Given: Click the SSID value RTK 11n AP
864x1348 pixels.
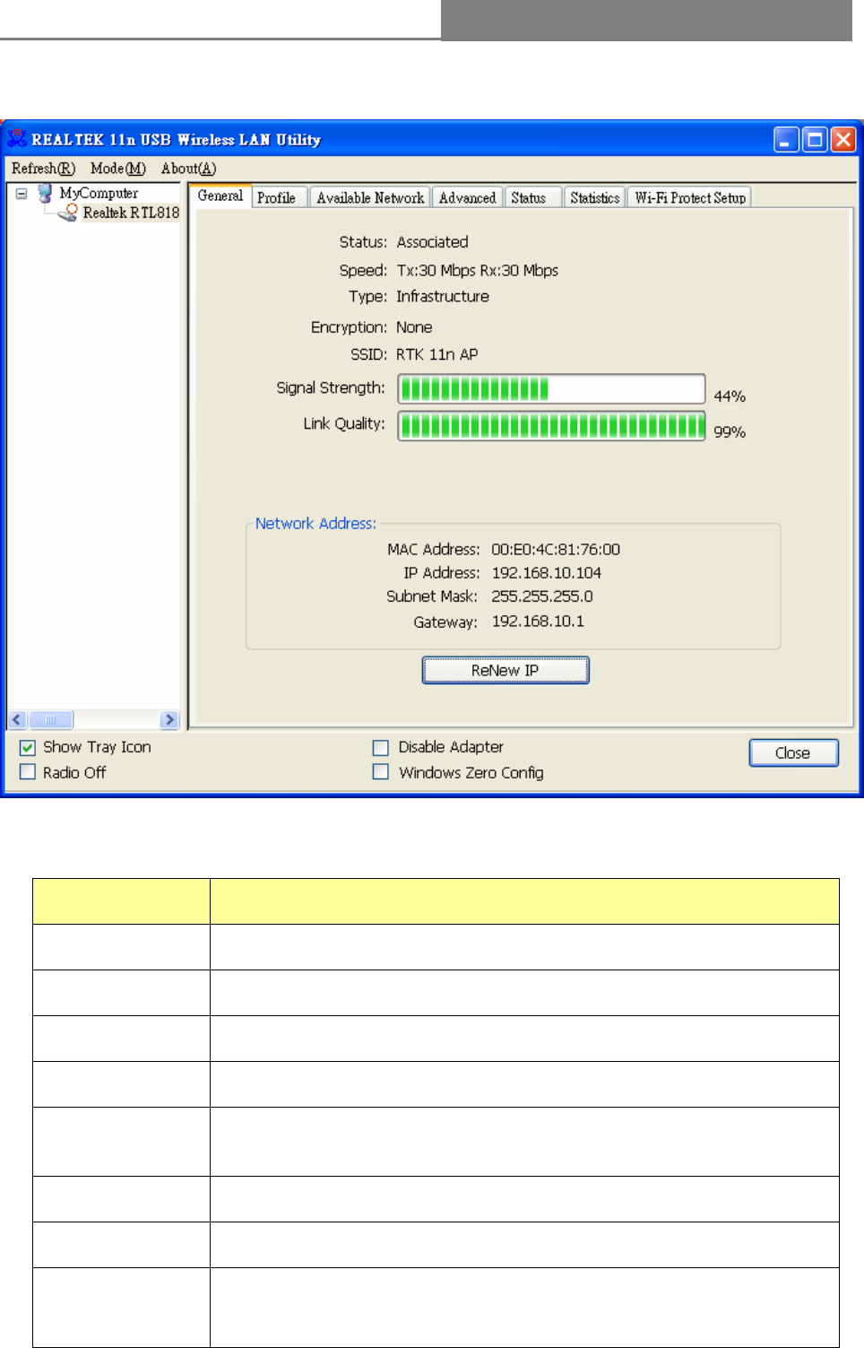Looking at the screenshot, I should click(x=437, y=354).
